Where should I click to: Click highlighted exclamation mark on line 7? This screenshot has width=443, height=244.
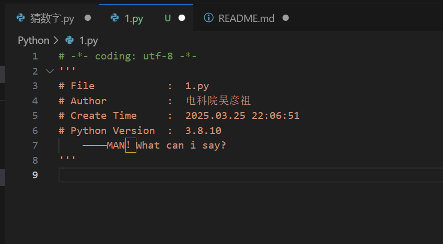[x=131, y=145]
